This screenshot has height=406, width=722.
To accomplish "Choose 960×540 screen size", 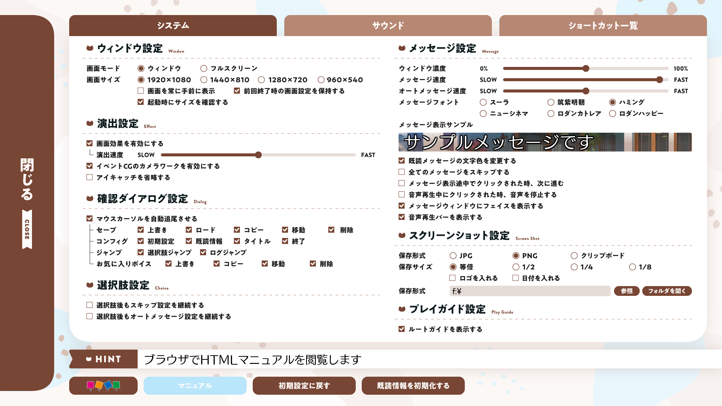I will pos(321,80).
